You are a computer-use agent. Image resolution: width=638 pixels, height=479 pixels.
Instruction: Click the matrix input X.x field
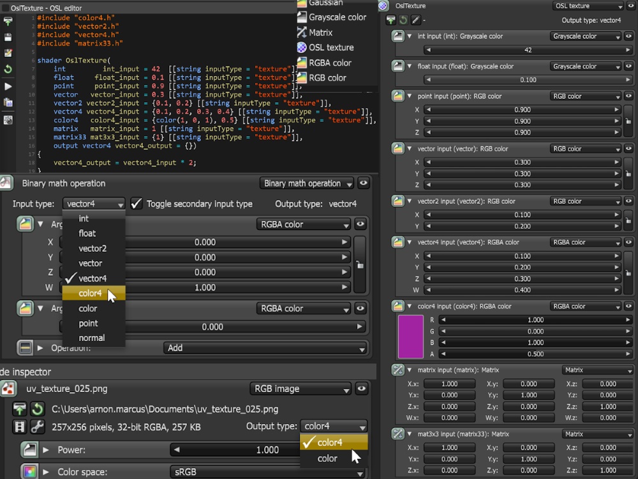pos(449,384)
